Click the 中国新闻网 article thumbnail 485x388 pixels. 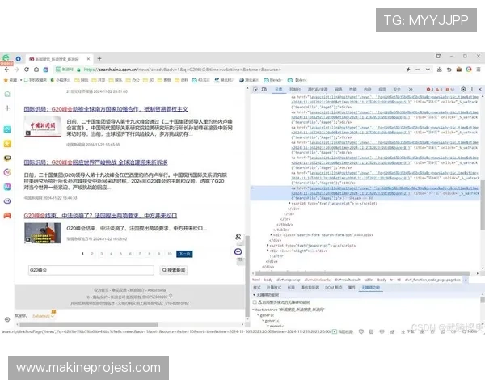pyautogui.click(x=42, y=129)
